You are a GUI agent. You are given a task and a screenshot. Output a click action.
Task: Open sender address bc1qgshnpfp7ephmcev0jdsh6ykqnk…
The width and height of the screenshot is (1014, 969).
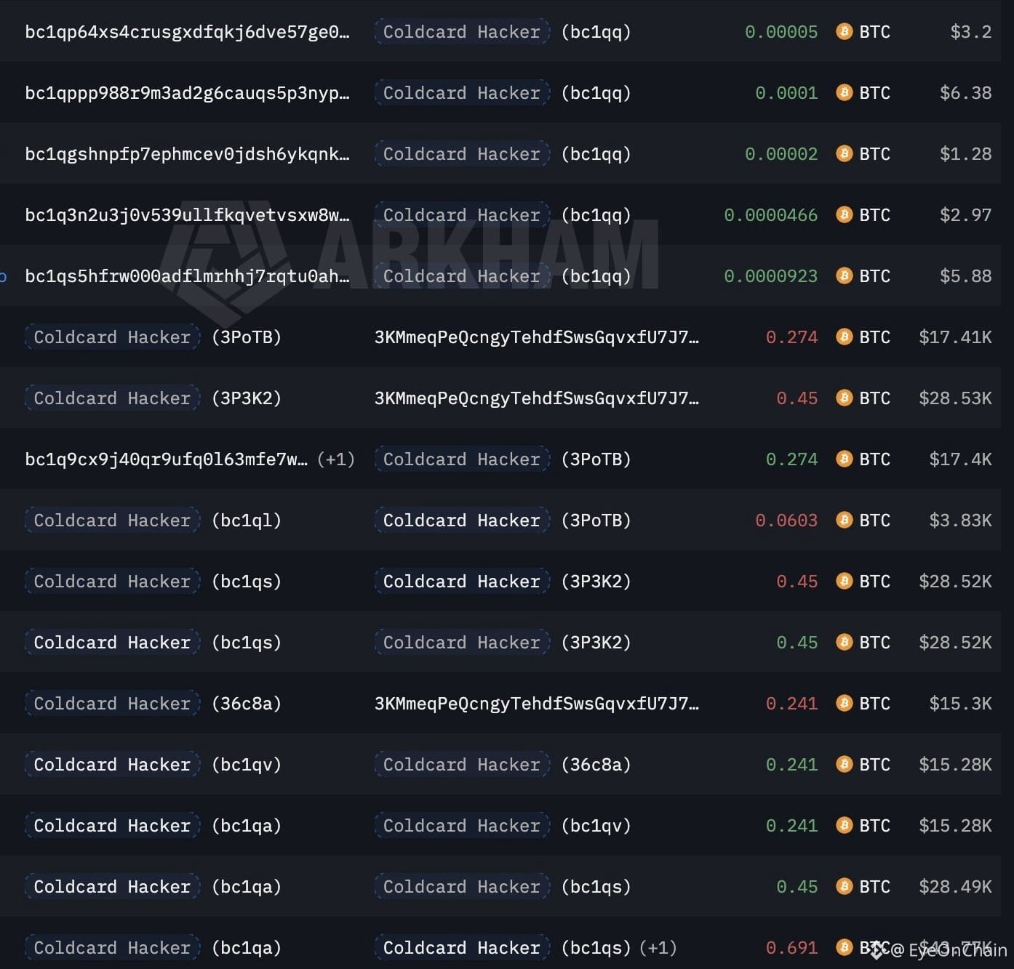(x=187, y=154)
